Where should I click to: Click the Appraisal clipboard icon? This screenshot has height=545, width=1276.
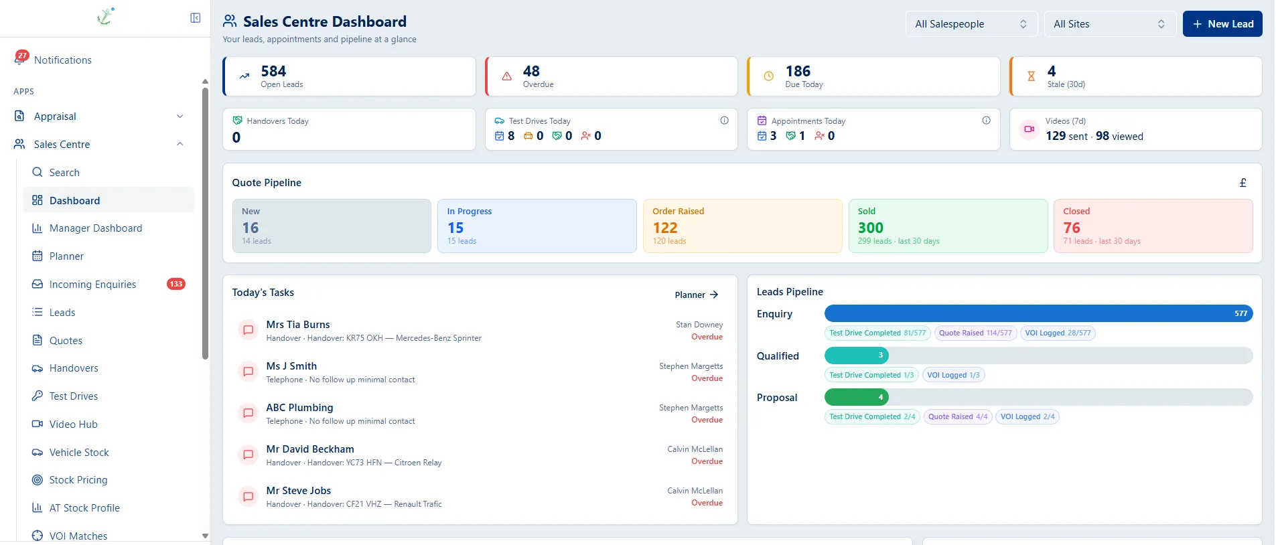click(19, 116)
